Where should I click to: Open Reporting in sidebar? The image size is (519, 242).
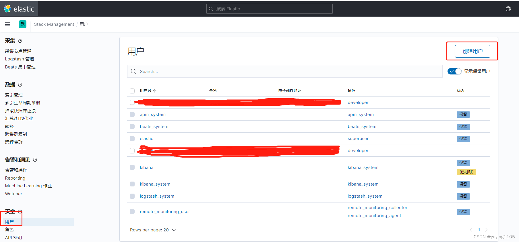[x=15, y=178]
